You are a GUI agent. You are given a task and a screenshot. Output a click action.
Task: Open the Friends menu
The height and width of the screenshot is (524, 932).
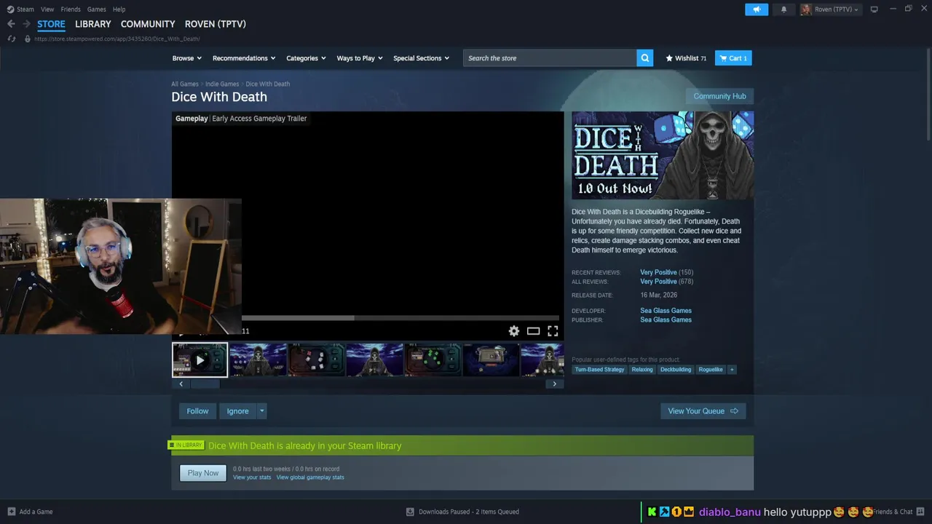(x=71, y=9)
